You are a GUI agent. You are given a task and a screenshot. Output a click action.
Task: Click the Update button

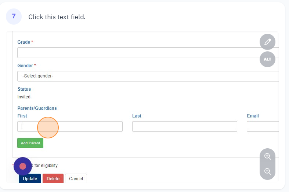[30, 179]
